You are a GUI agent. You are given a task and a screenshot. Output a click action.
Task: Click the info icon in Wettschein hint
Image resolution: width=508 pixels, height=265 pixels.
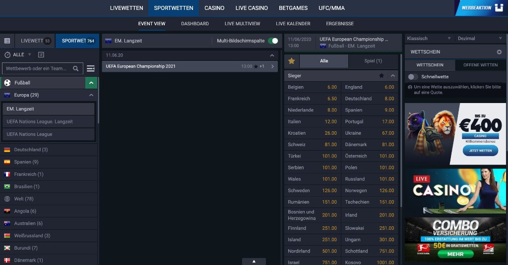coord(410,87)
